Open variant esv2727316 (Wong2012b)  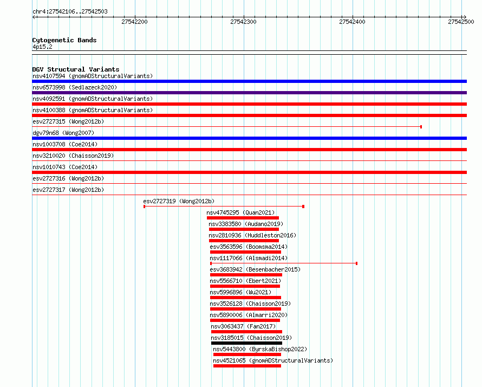coord(68,178)
